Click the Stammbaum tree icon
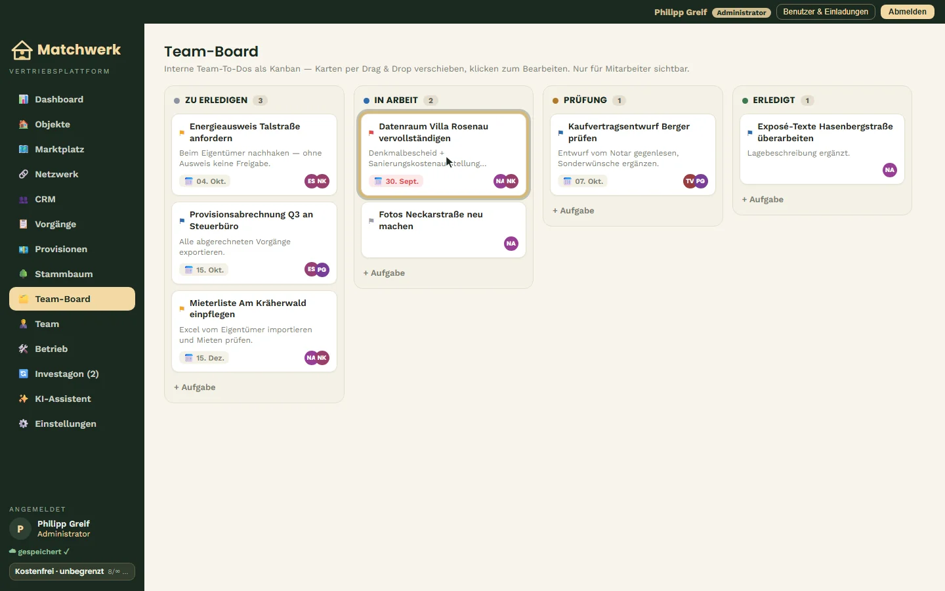 [24, 274]
